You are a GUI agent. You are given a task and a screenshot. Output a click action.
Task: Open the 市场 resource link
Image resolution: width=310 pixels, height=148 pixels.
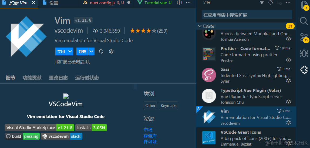[x=148, y=130]
